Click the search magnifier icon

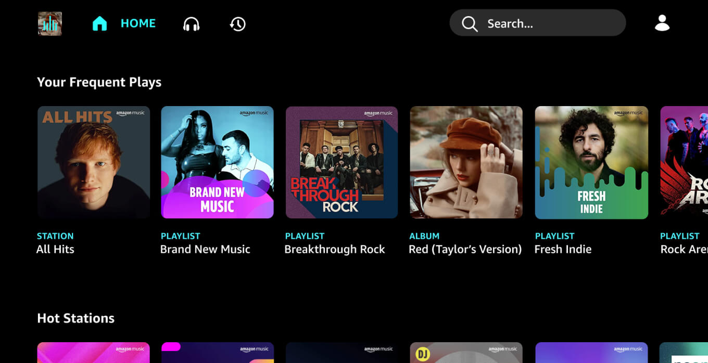[469, 23]
